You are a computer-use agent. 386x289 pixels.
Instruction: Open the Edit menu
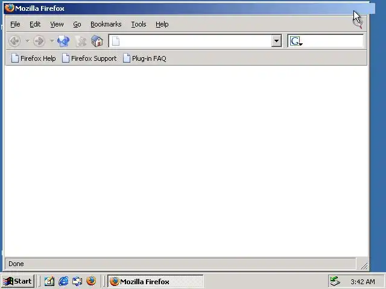(35, 24)
